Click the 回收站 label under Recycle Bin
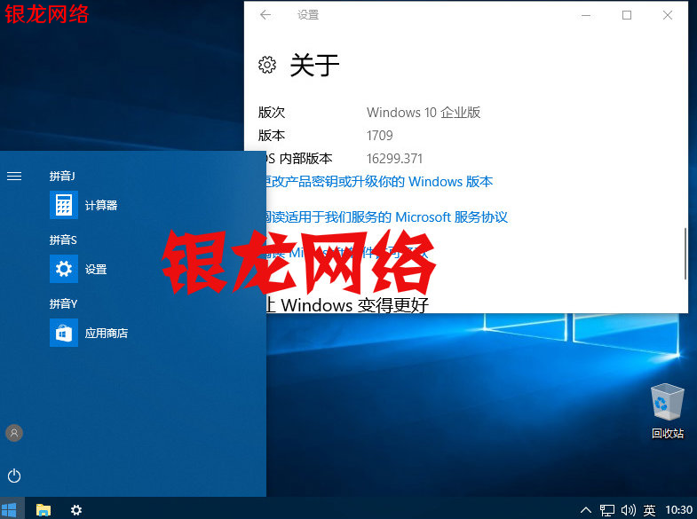 click(x=668, y=433)
